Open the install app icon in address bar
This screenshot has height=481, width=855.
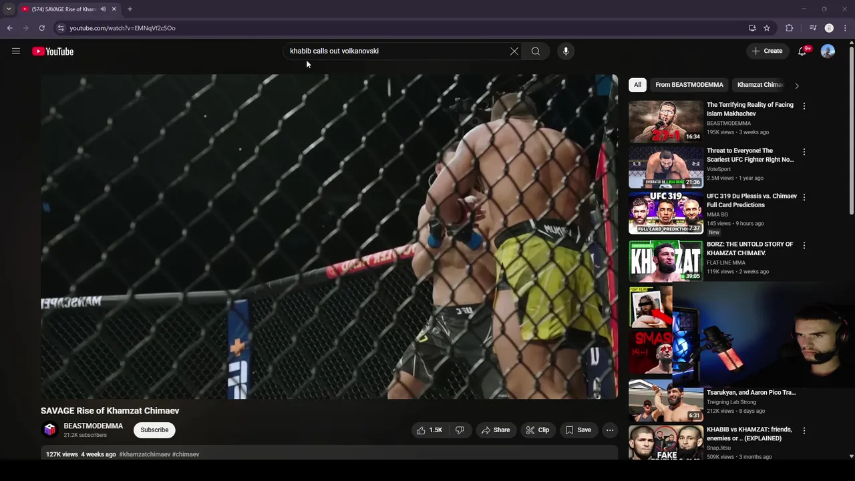point(752,28)
